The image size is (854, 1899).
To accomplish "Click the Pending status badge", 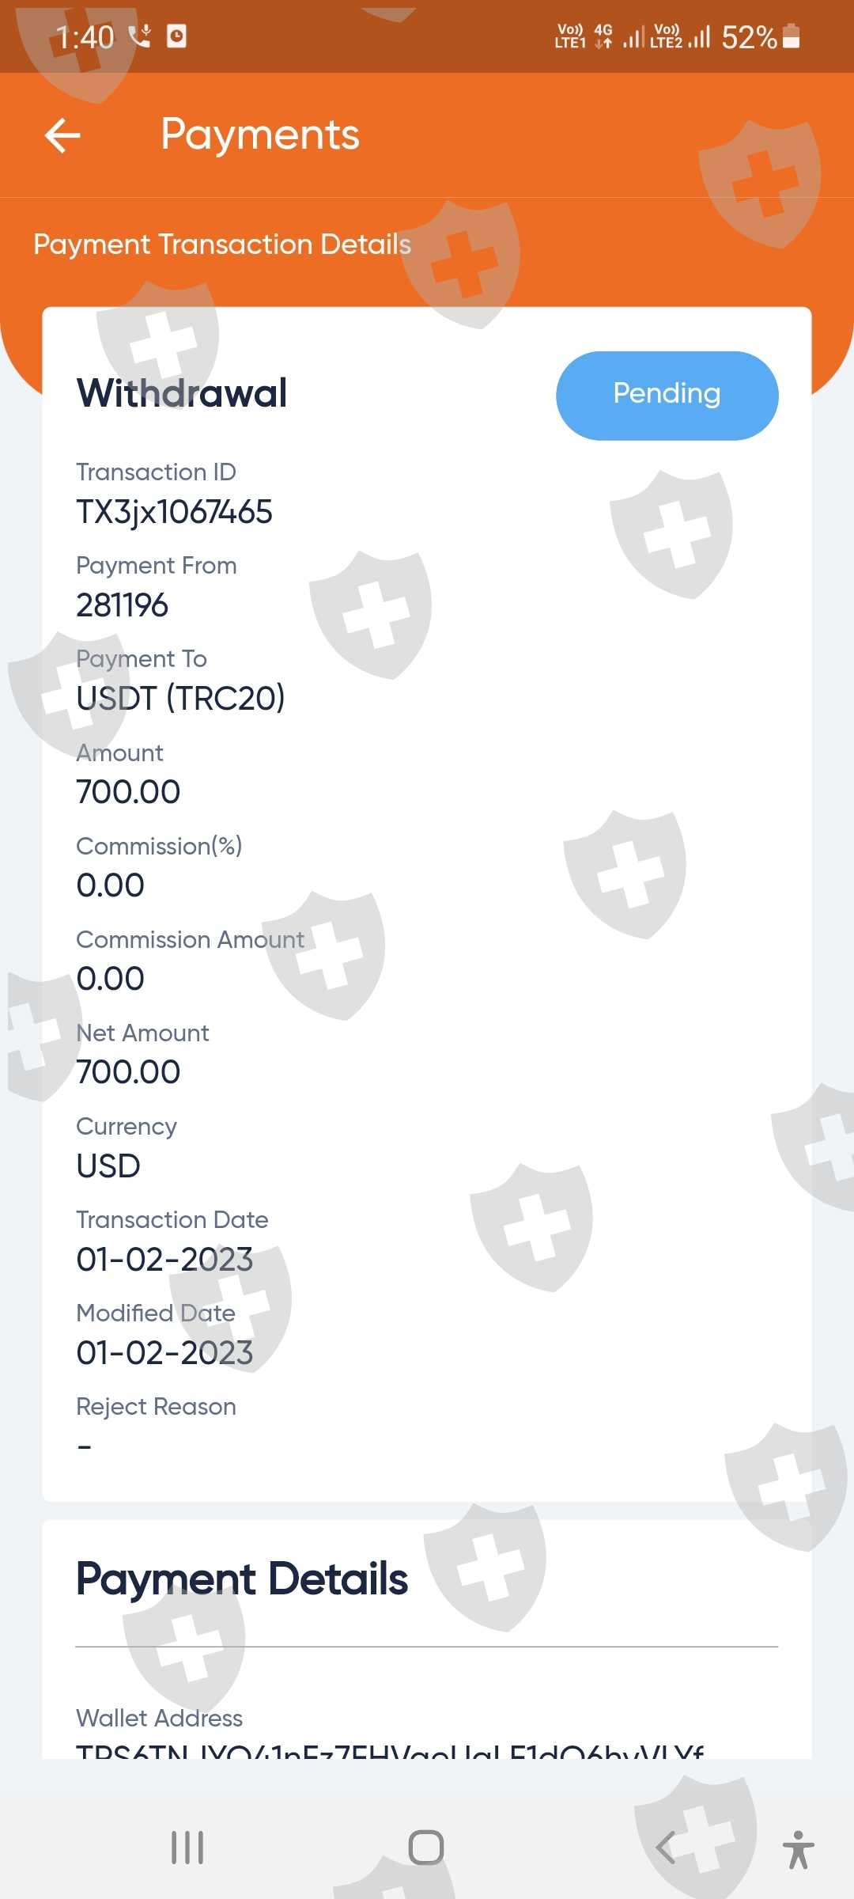I will [x=667, y=395].
